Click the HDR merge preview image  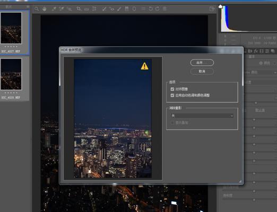tap(112, 118)
